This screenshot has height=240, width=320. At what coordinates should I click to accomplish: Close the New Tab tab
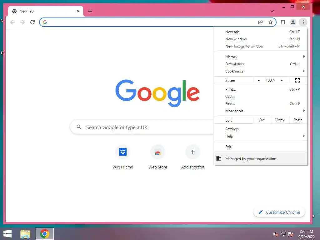click(x=78, y=11)
